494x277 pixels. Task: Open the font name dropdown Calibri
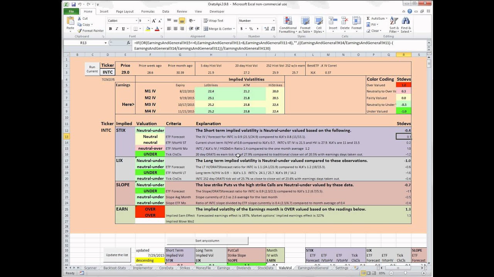[x=136, y=21]
